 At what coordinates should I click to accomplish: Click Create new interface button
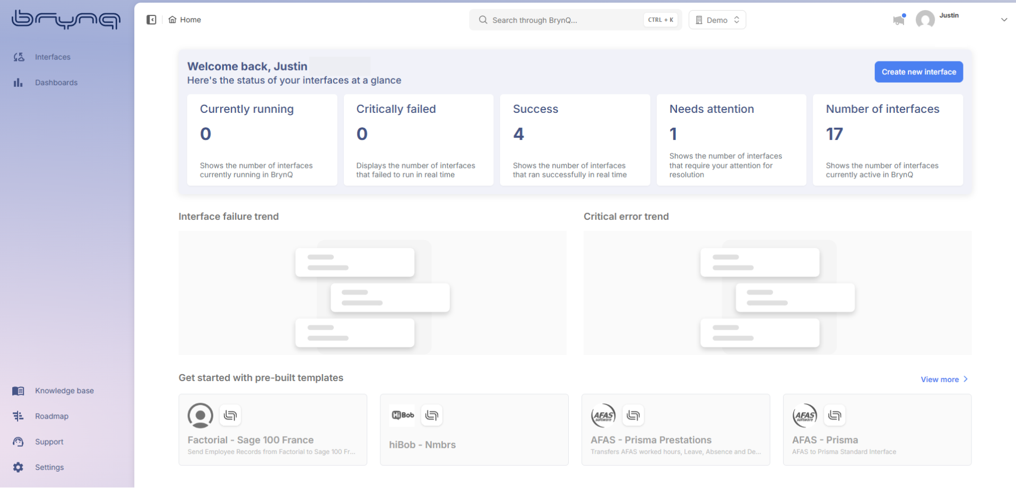point(918,72)
